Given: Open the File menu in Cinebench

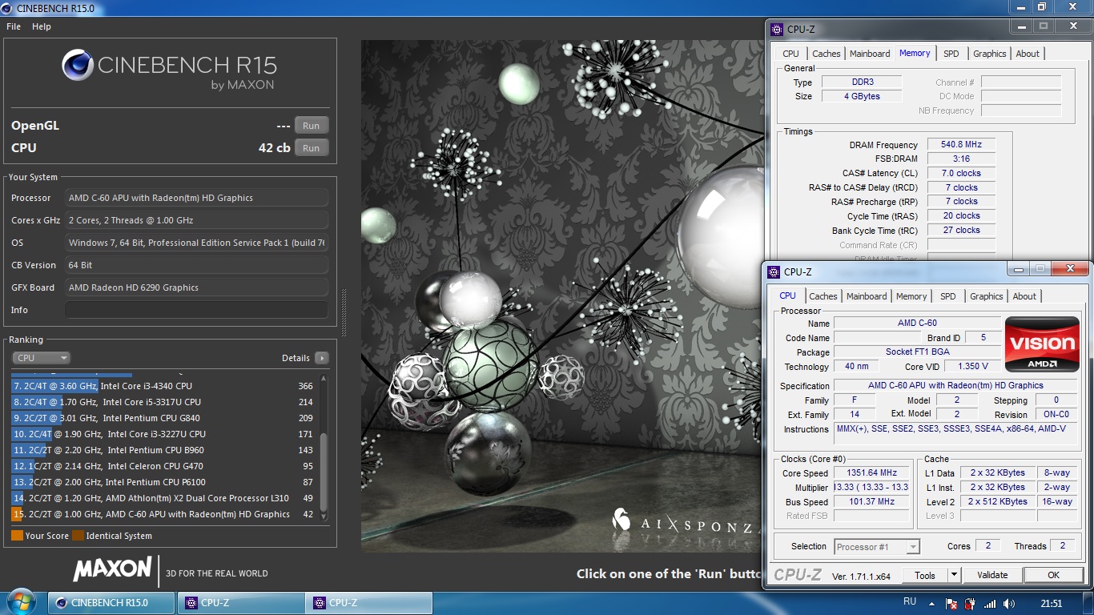Looking at the screenshot, I should (14, 26).
